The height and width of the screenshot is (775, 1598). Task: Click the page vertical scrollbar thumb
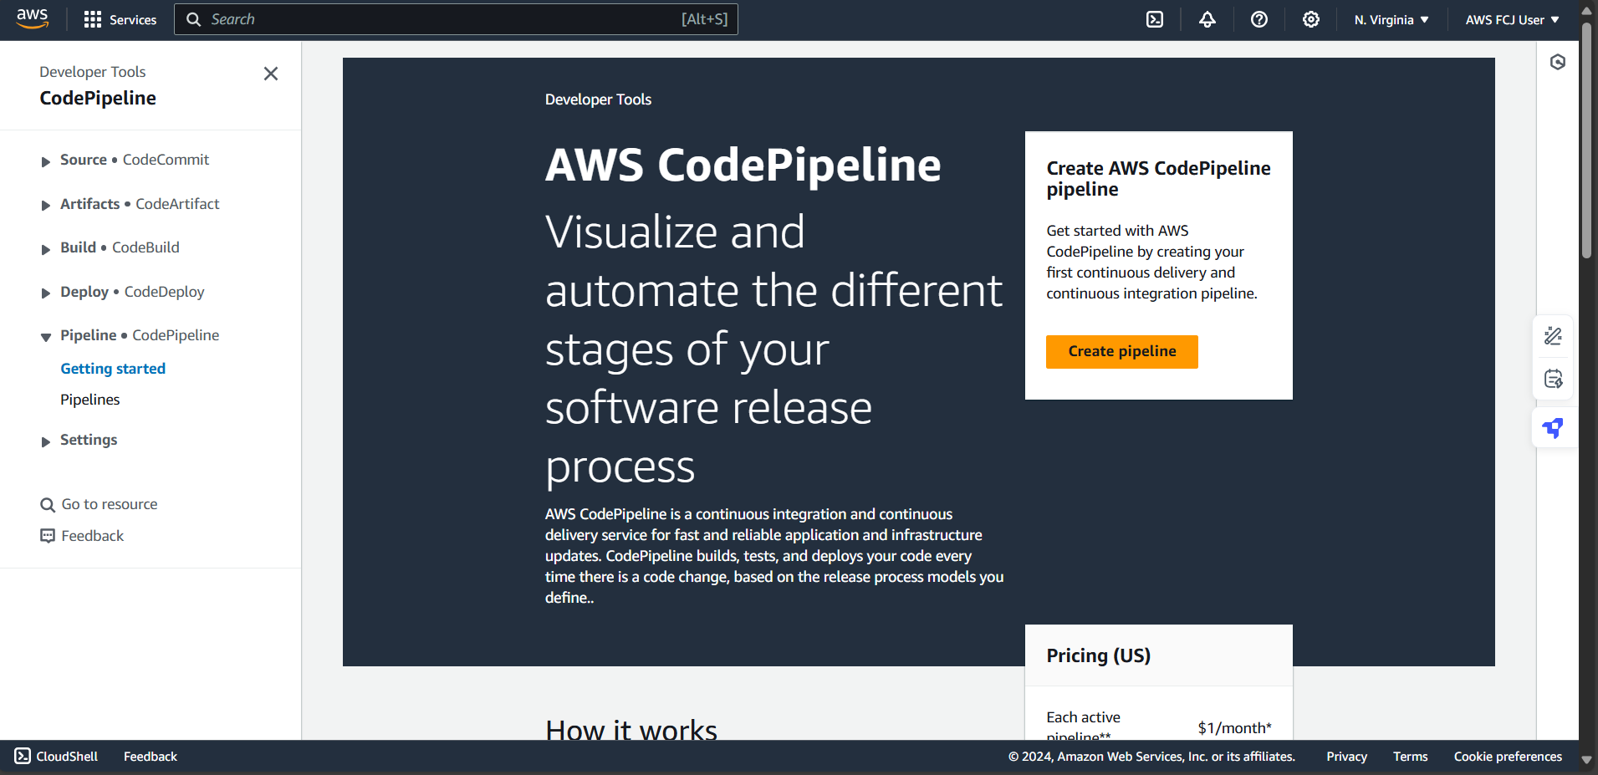tap(1586, 140)
